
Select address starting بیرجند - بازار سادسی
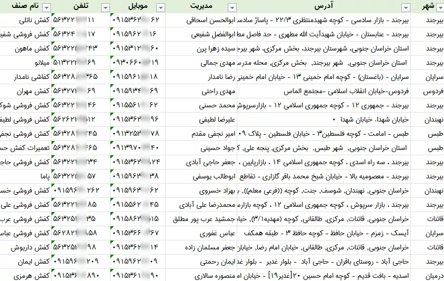(x=324, y=20)
